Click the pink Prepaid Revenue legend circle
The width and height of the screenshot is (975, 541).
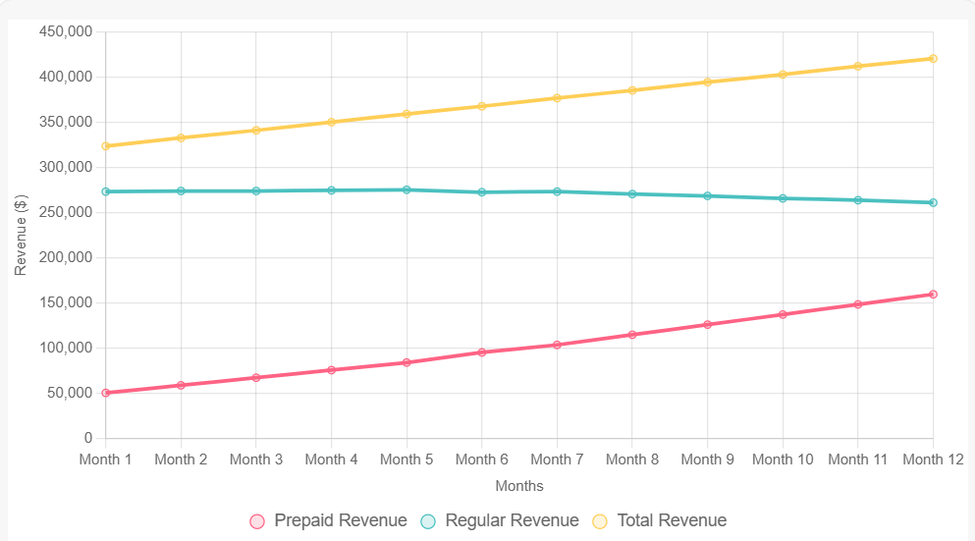258,521
